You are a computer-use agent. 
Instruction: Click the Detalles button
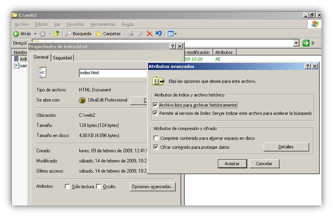(x=286, y=147)
